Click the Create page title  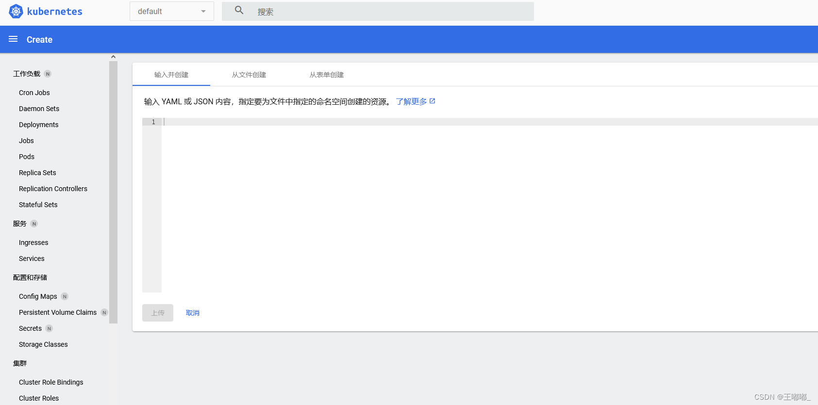pyautogui.click(x=39, y=40)
